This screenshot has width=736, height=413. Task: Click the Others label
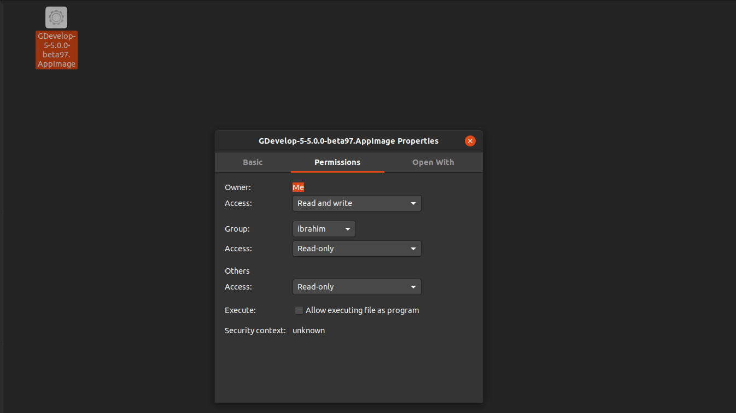tap(237, 271)
